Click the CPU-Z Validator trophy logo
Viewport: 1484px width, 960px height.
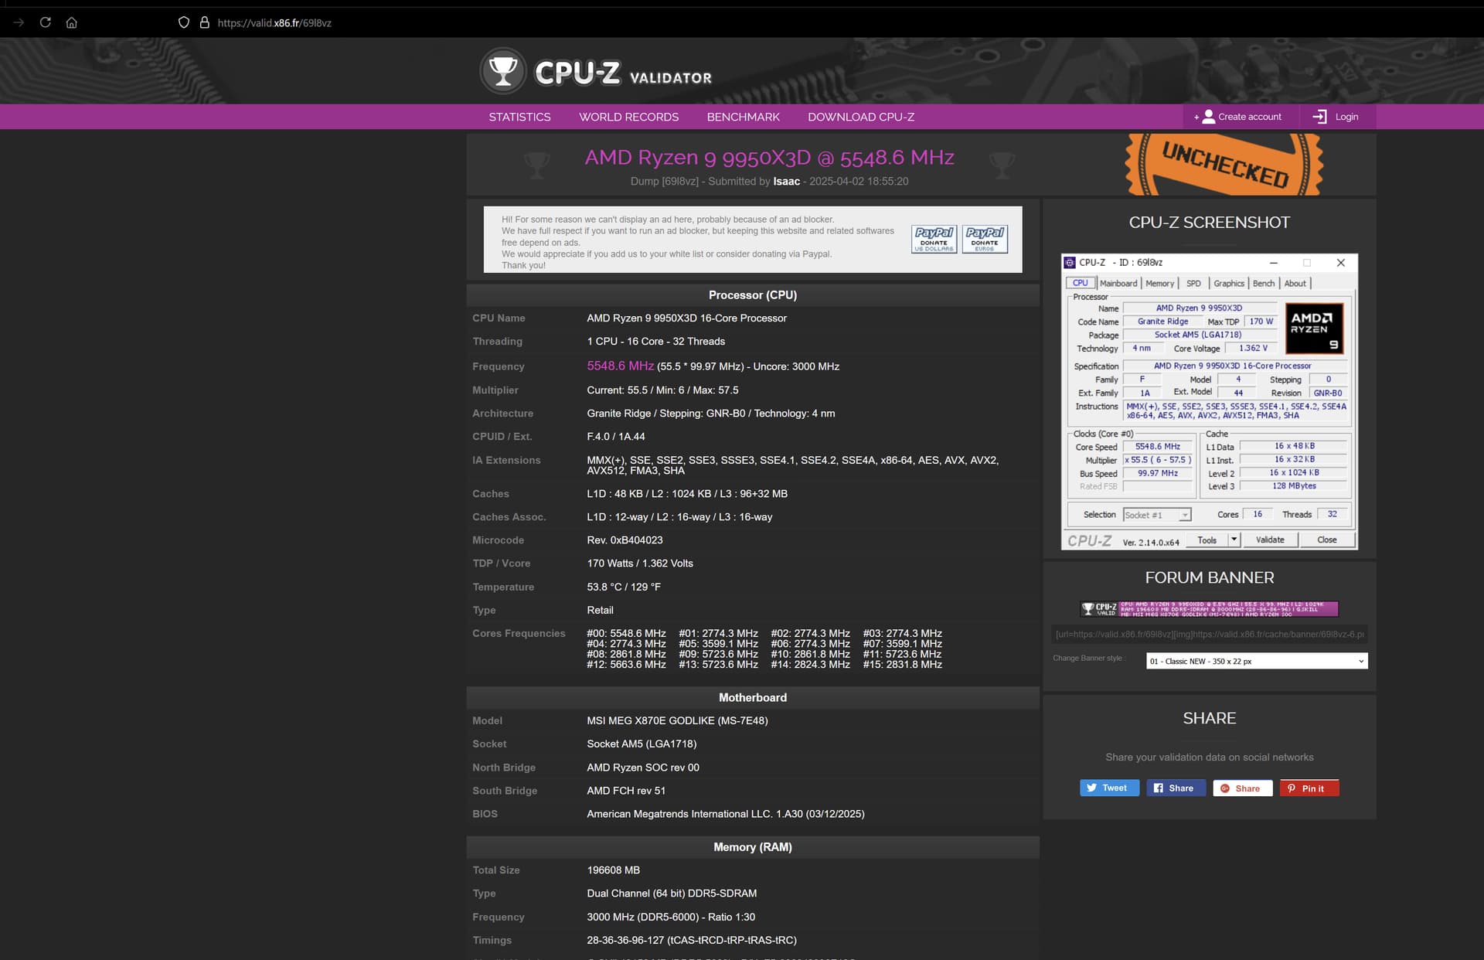(x=502, y=72)
